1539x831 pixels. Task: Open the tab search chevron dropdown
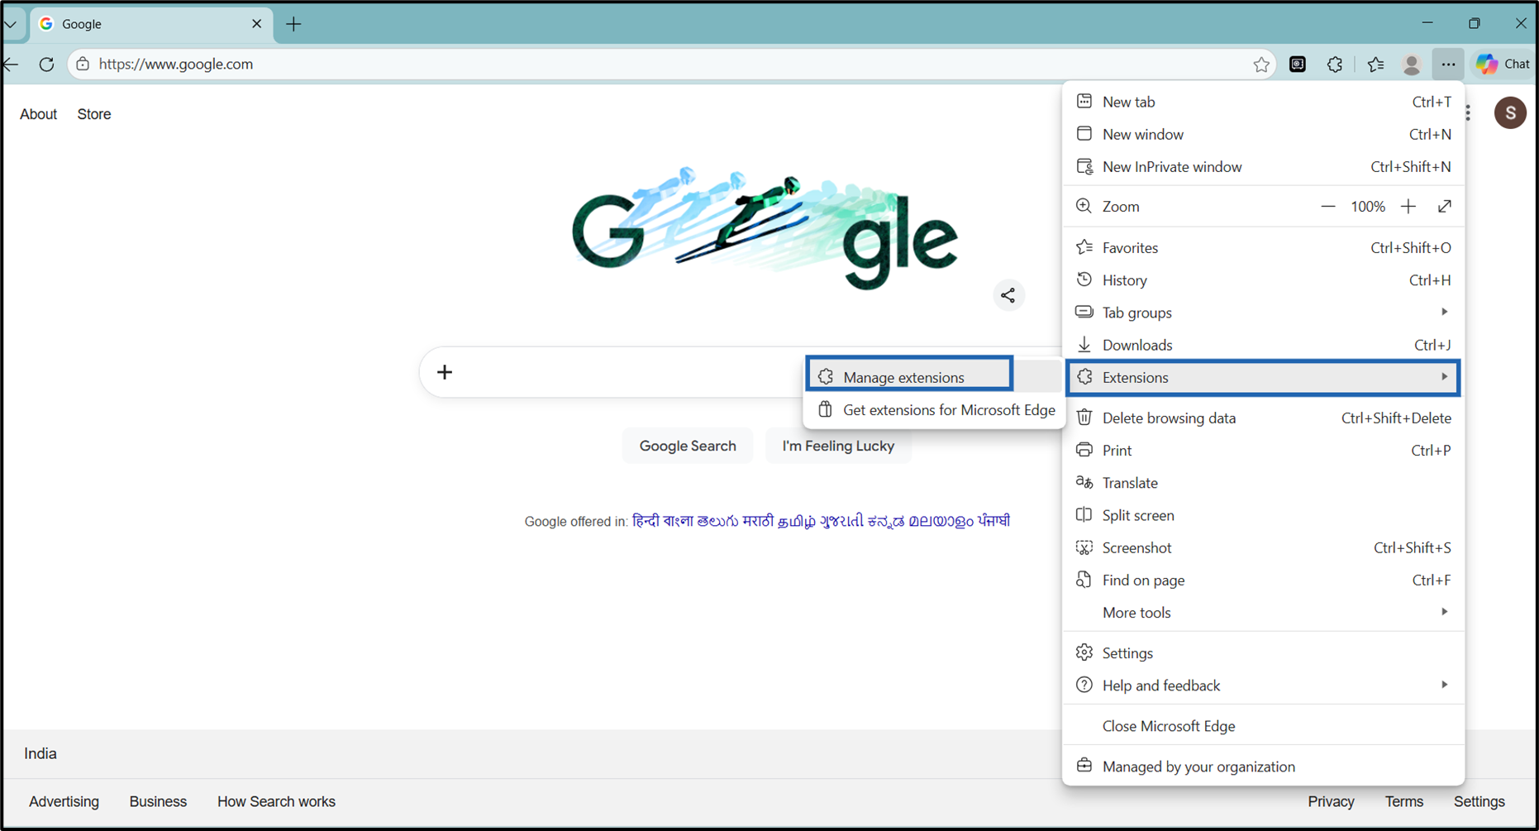(x=11, y=24)
